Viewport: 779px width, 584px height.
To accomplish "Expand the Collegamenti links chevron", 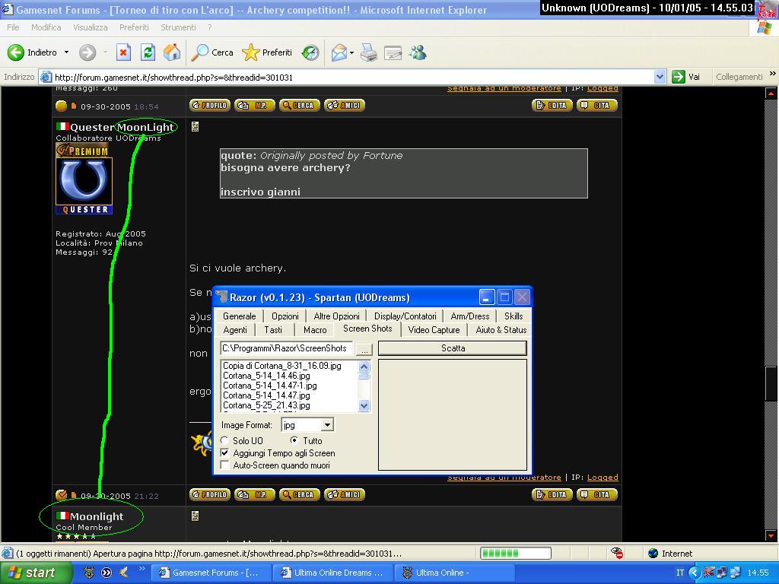I will [x=773, y=74].
